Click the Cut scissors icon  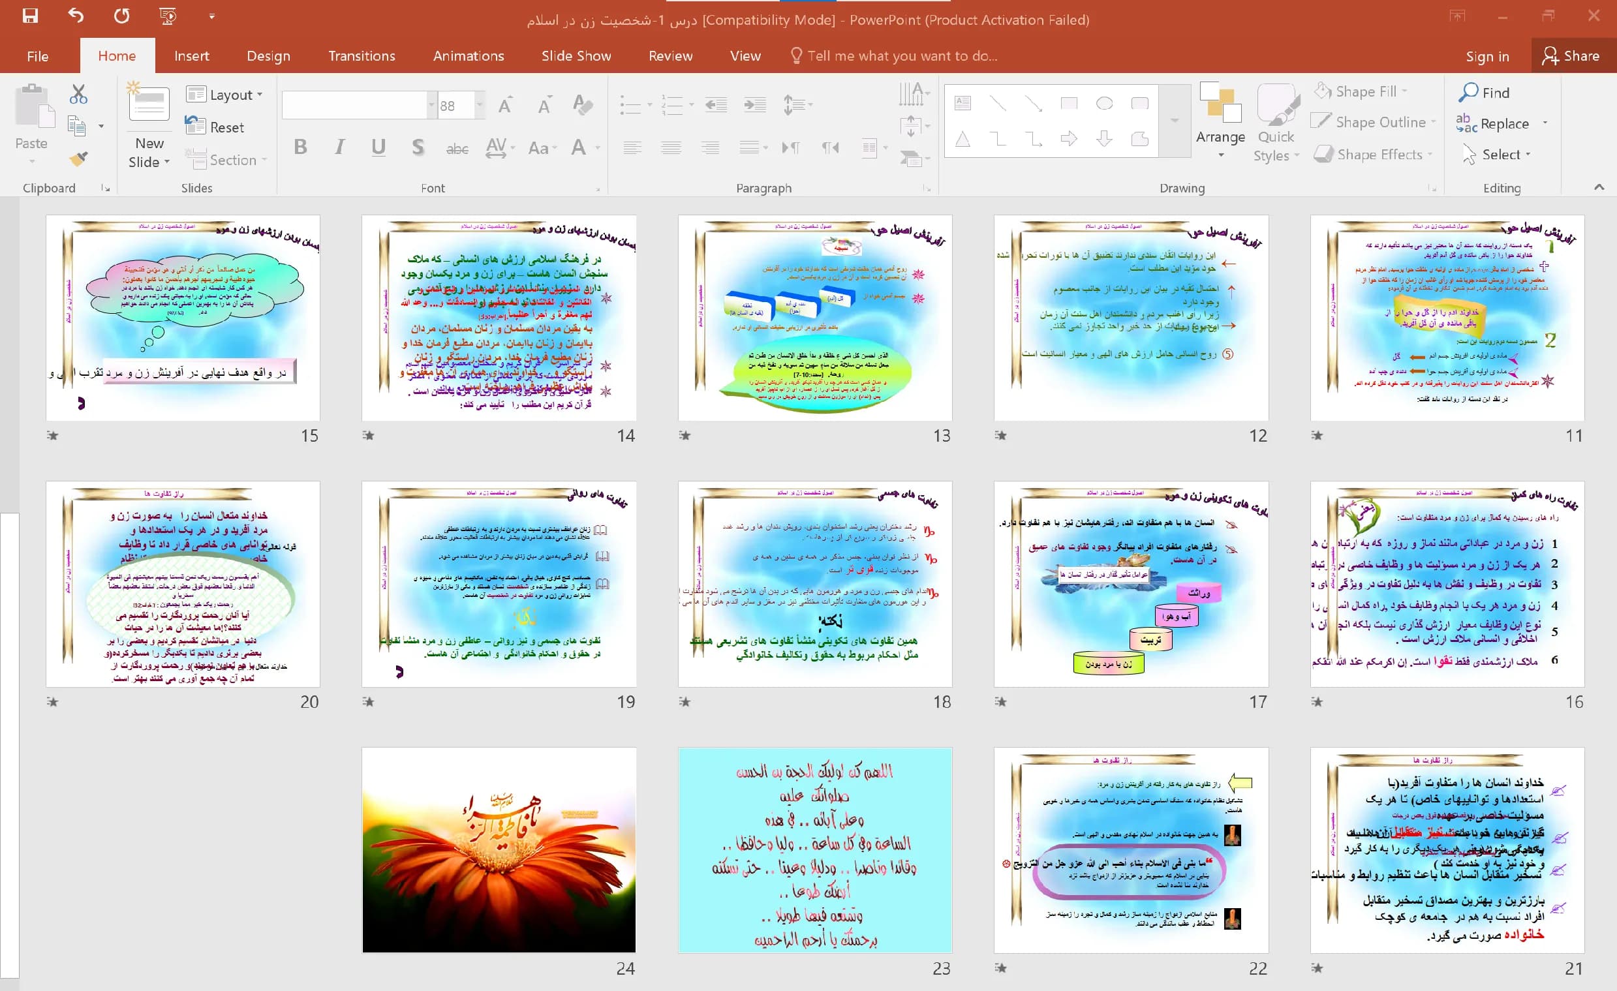[x=79, y=95]
